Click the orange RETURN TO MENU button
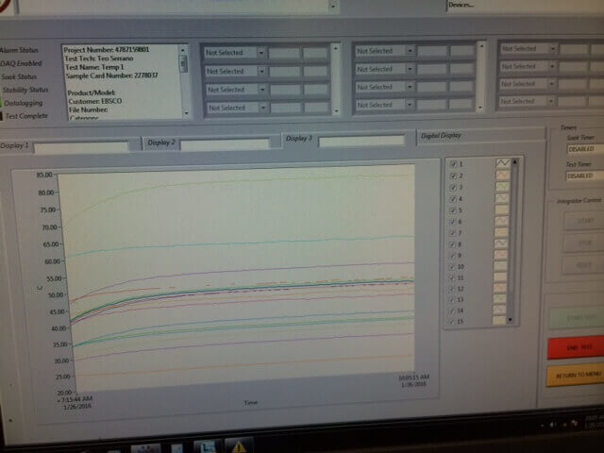 click(x=575, y=375)
